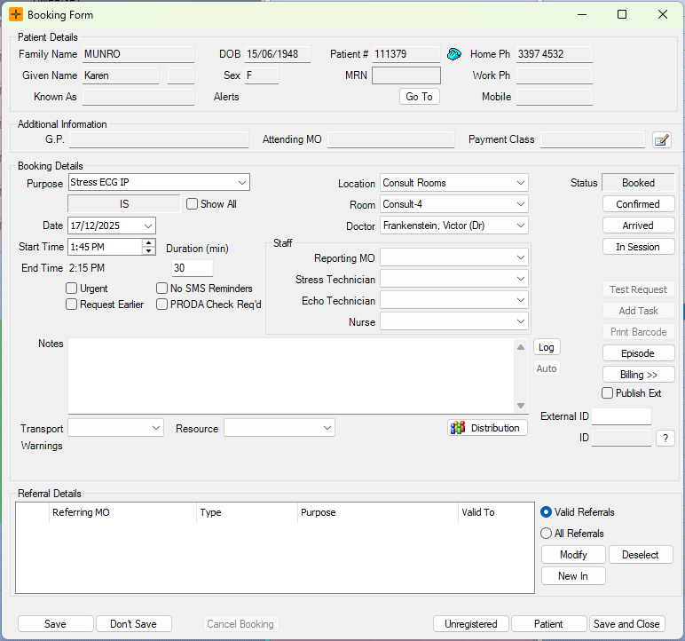
Task: Click the question mark help button near ID
Action: (665, 438)
